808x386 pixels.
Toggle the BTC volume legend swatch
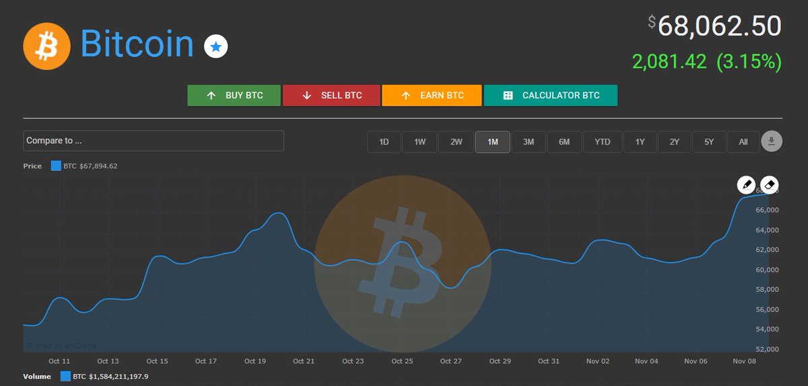tap(65, 377)
